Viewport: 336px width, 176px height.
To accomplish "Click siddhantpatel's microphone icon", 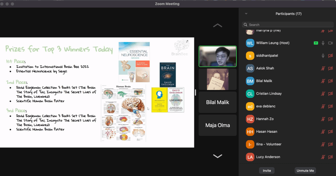I will click(323, 56).
